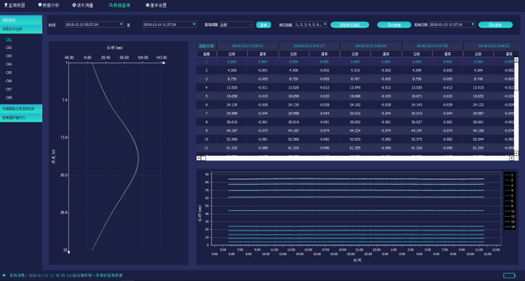Click the table's horizontal scrollbar right arrow

tap(512, 158)
